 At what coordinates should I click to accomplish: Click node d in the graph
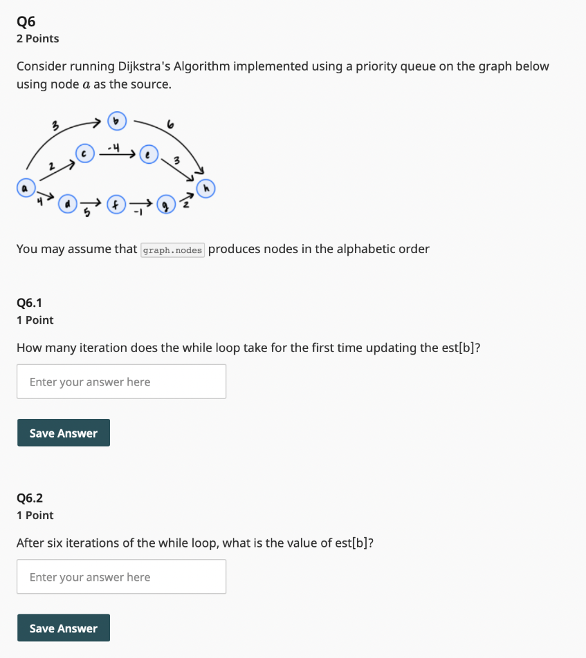tap(68, 204)
